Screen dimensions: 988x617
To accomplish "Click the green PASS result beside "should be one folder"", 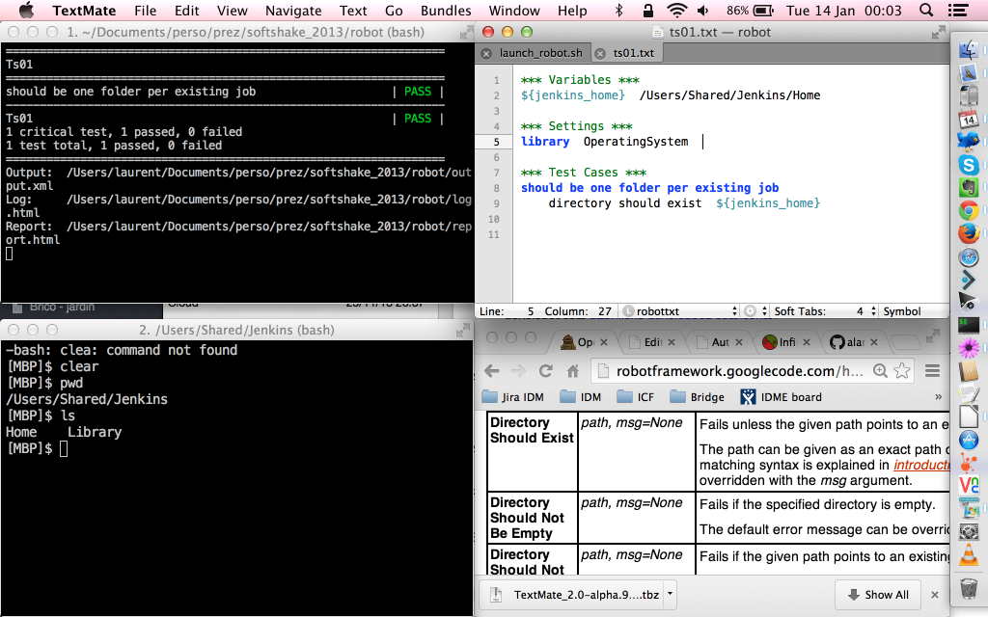I will (x=417, y=92).
